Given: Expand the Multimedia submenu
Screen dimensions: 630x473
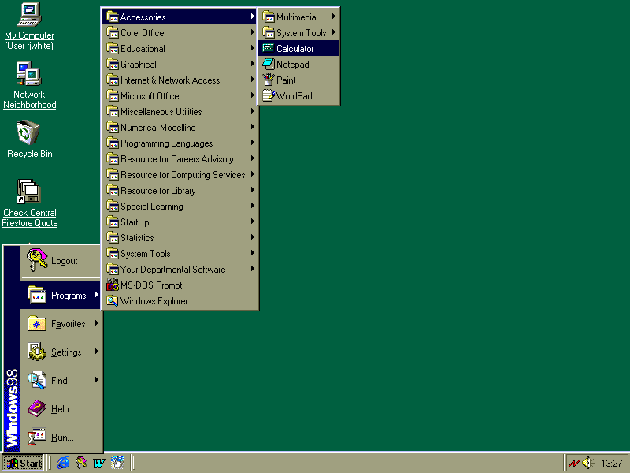Looking at the screenshot, I should point(298,17).
